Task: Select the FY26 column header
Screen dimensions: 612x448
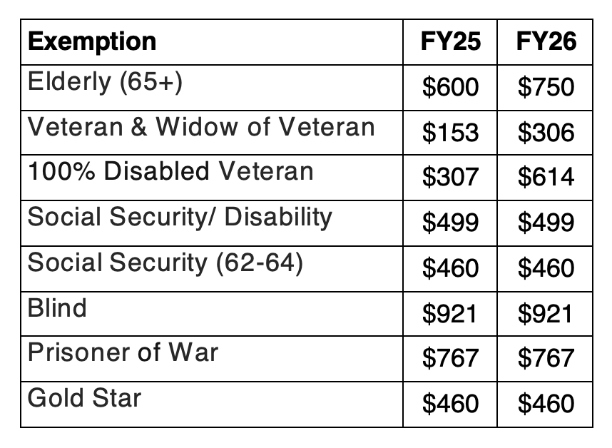Action: tap(546, 41)
